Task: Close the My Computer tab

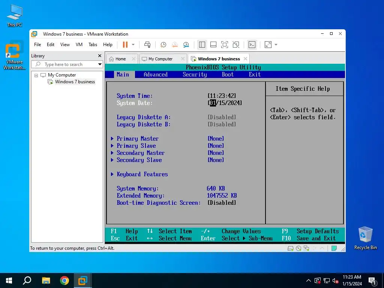Action: click(x=183, y=59)
